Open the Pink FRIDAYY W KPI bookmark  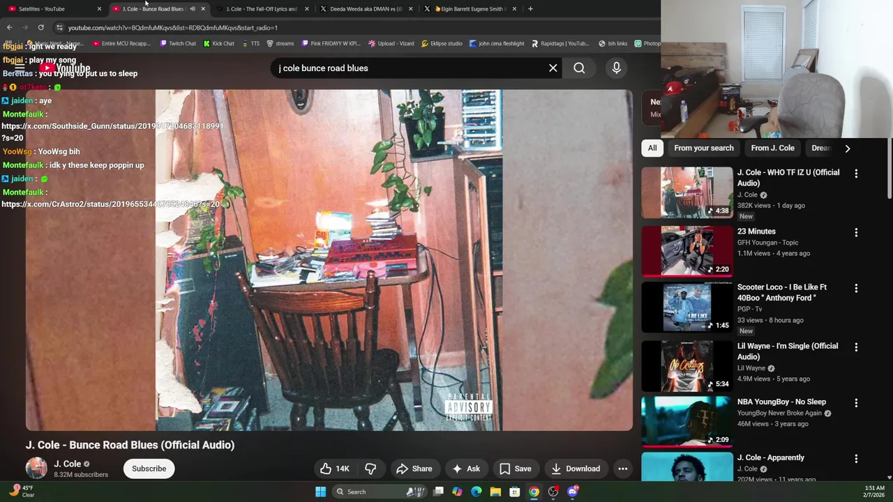331,43
